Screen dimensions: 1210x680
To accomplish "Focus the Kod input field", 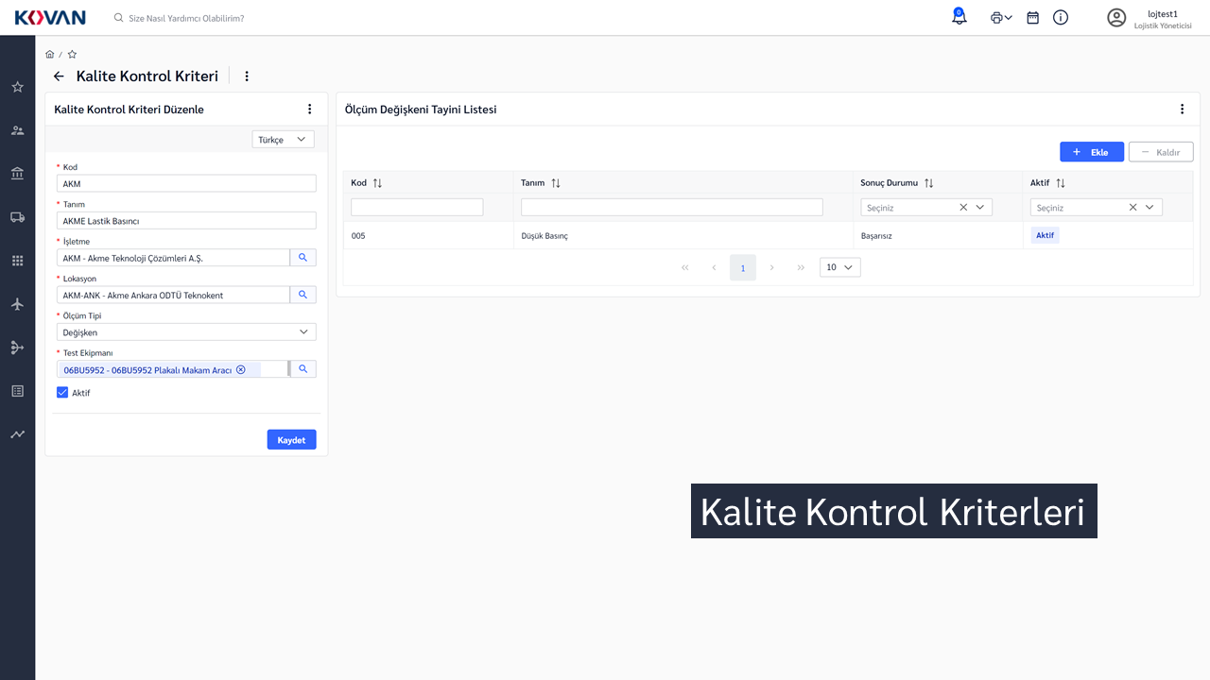I will click(x=186, y=184).
